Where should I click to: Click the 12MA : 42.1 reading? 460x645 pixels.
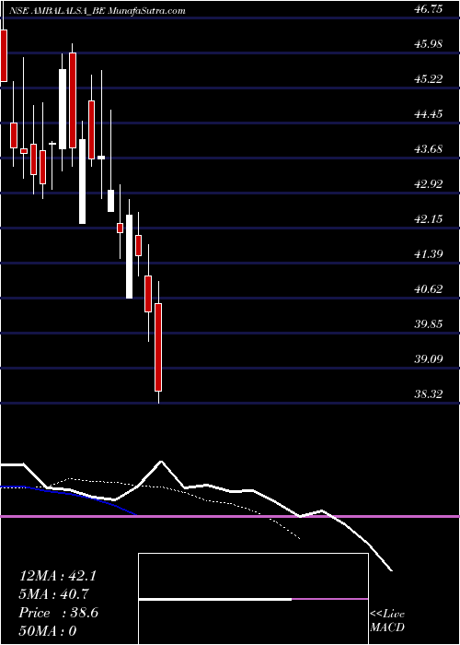58,576
